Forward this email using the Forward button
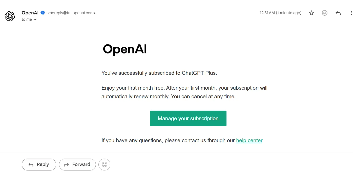This screenshot has height=174, width=353. click(77, 164)
